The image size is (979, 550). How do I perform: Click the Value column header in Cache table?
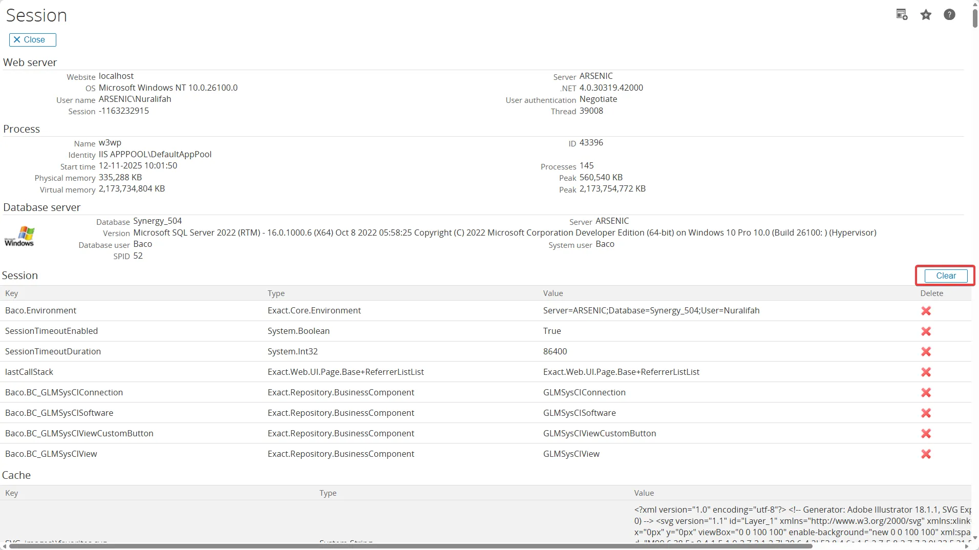[644, 493]
